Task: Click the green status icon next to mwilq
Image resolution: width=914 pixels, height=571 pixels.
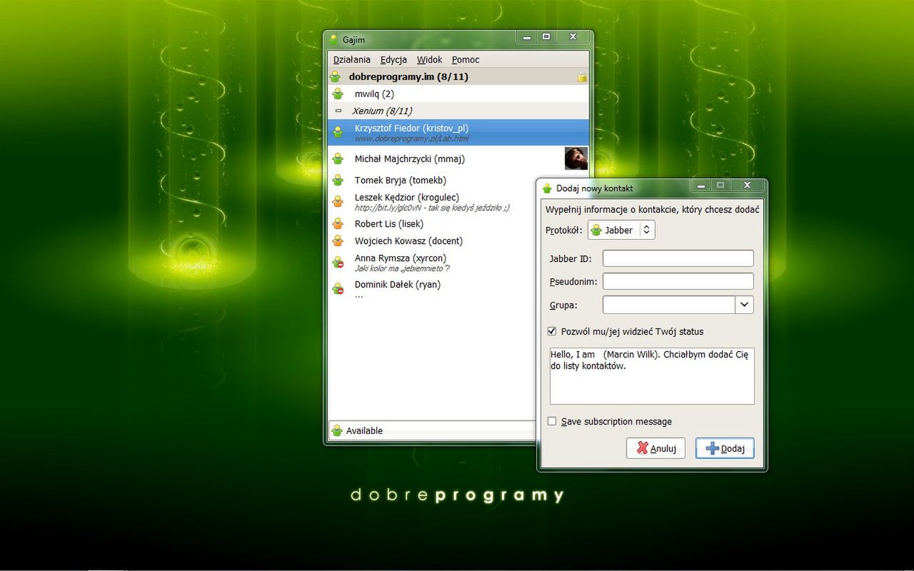Action: 338,94
